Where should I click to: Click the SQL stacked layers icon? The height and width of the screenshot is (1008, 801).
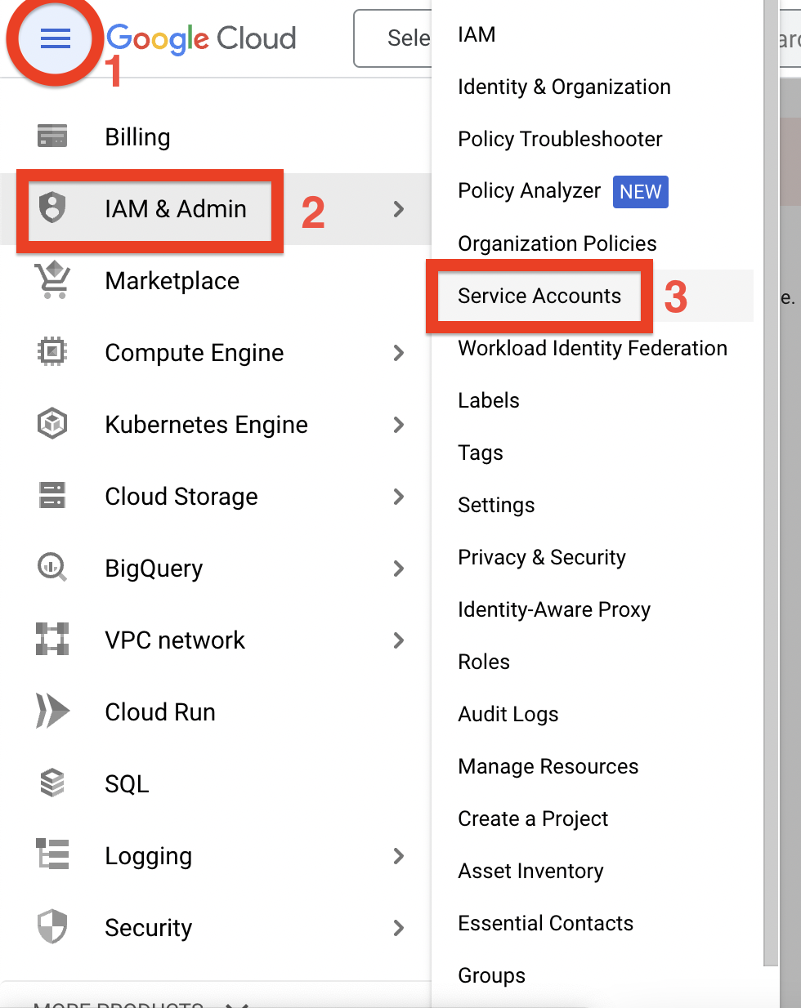point(52,783)
